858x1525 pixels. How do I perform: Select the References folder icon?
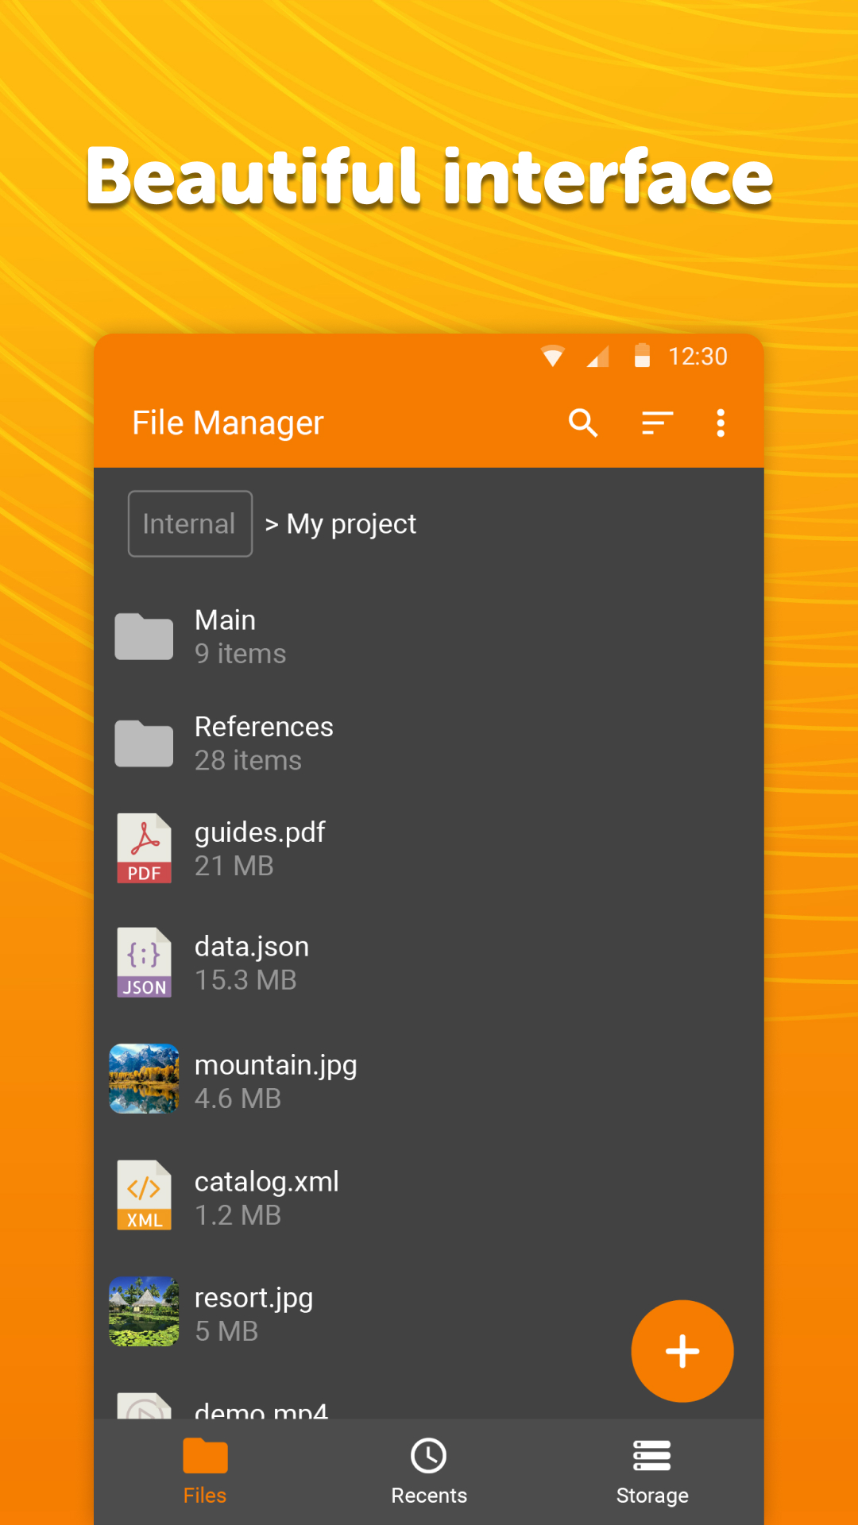click(x=144, y=743)
